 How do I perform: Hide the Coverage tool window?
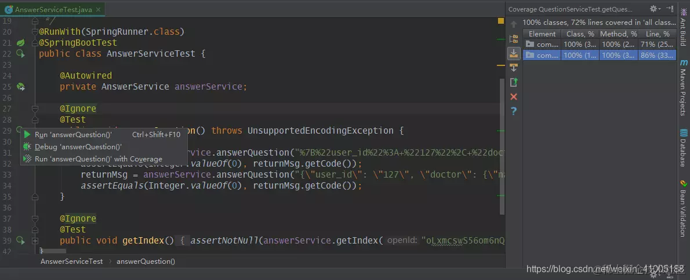point(670,9)
